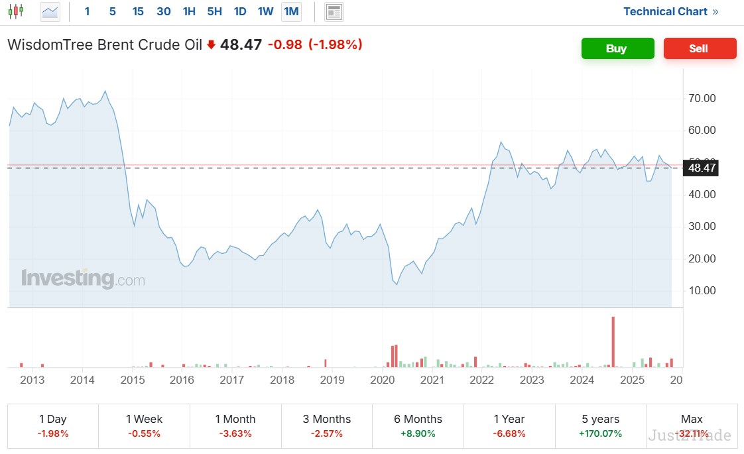Switch to the 1W interval
Image resolution: width=744 pixels, height=454 pixels.
[x=265, y=11]
